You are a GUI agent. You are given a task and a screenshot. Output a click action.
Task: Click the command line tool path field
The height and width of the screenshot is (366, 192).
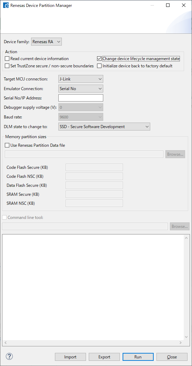click(85, 227)
